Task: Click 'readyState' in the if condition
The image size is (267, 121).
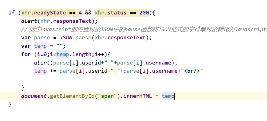Action: [50, 13]
